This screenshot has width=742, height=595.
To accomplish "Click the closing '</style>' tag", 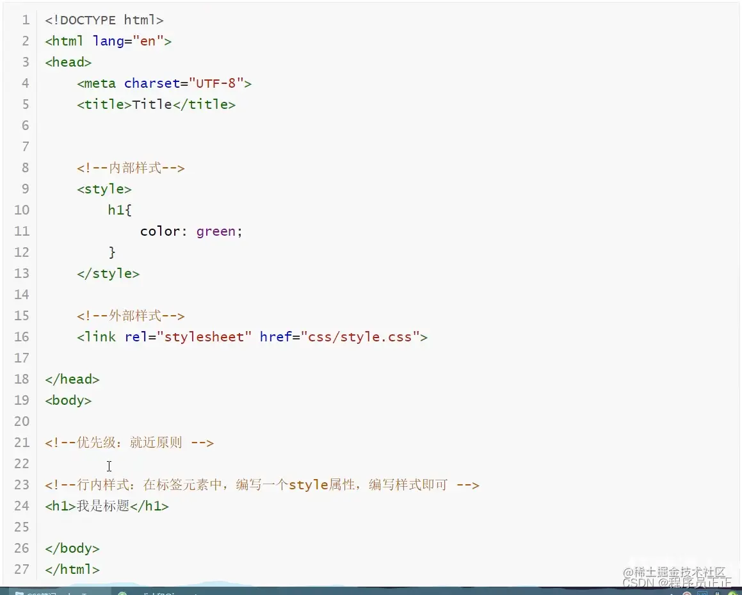I will [x=108, y=273].
